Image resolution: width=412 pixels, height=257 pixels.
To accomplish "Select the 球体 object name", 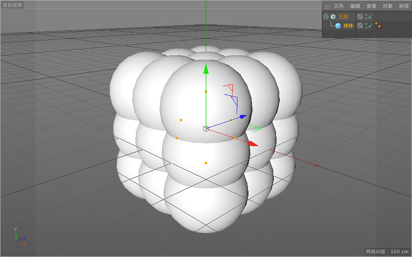I will [348, 26].
